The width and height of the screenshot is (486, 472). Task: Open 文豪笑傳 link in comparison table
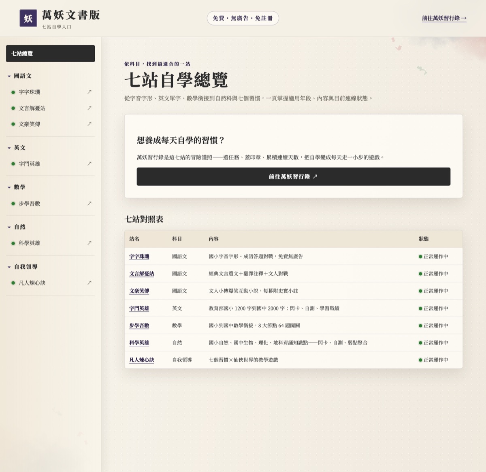139,291
